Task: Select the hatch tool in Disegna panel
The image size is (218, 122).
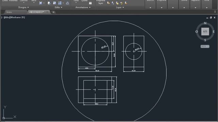Action: point(41,3)
